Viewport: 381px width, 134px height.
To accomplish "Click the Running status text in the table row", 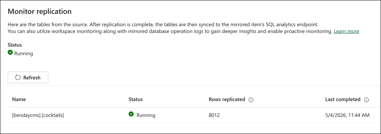I will pyautogui.click(x=146, y=115).
